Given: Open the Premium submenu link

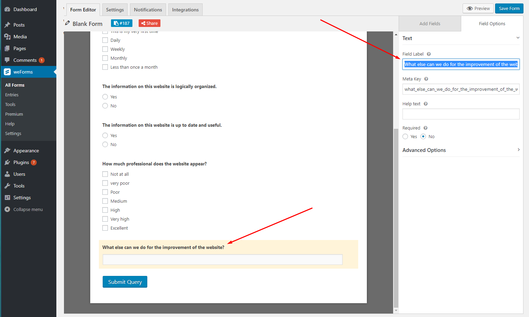Looking at the screenshot, I should pos(14,114).
